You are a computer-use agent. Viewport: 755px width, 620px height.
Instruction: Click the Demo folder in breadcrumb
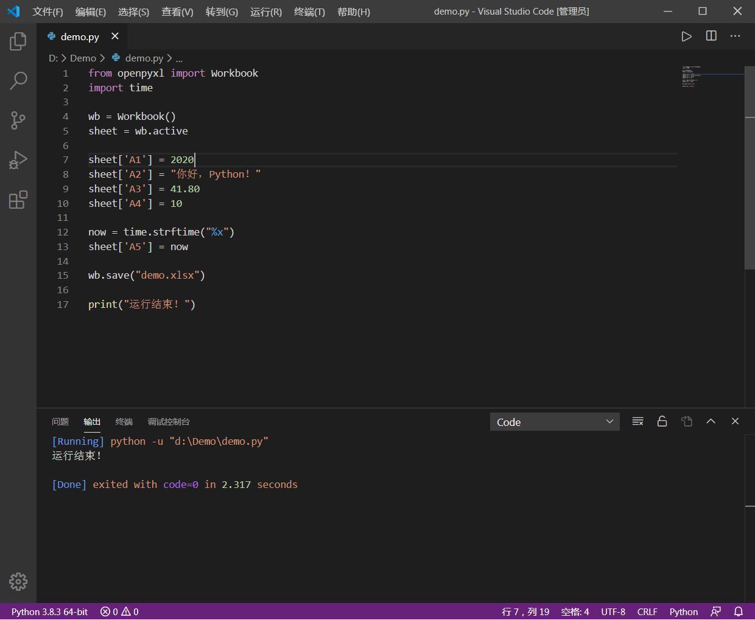click(x=83, y=58)
